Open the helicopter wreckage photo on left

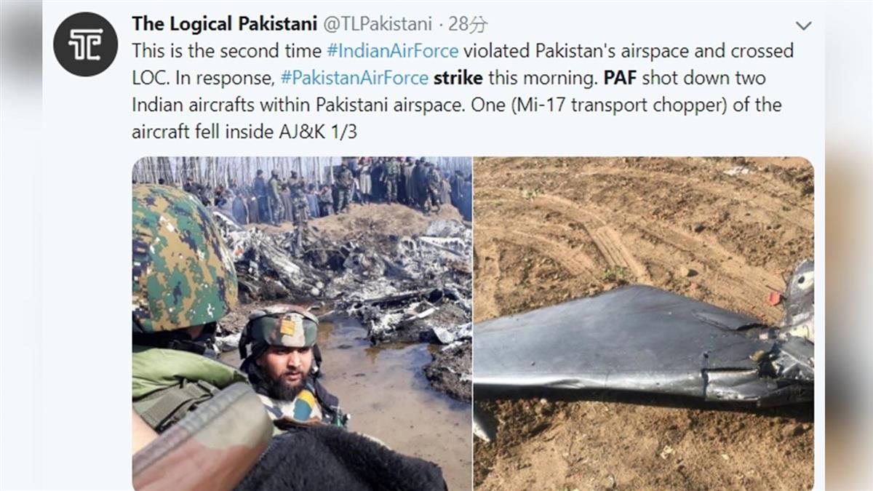(x=302, y=324)
